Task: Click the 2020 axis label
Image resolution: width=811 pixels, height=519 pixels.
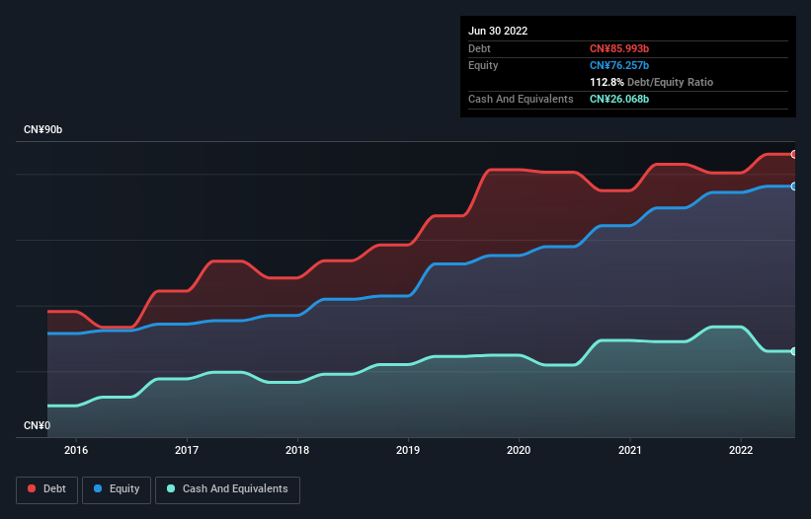Action: pyautogui.click(x=519, y=450)
